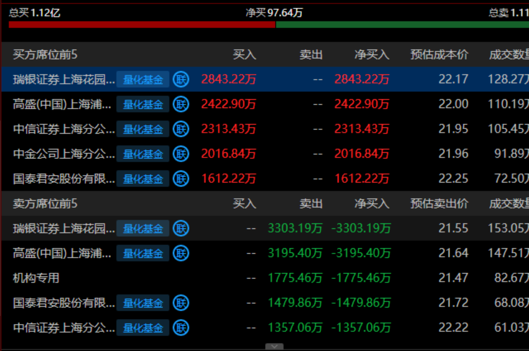Click 量化基金 tag in seller 瑞银证券 row
This screenshot has height=351, width=529.
(x=143, y=228)
